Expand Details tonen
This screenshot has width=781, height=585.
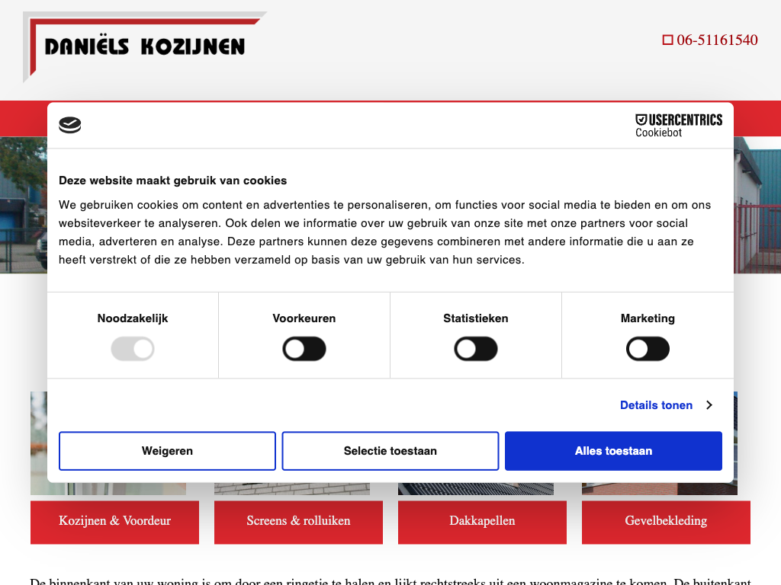(656, 405)
